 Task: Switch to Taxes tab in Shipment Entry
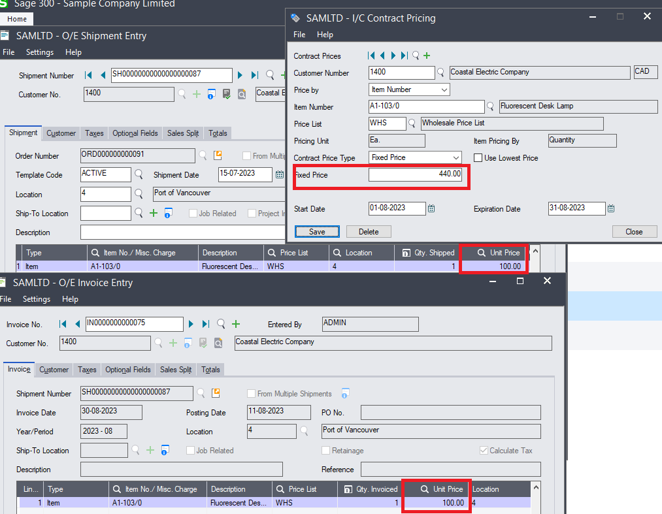click(x=94, y=133)
